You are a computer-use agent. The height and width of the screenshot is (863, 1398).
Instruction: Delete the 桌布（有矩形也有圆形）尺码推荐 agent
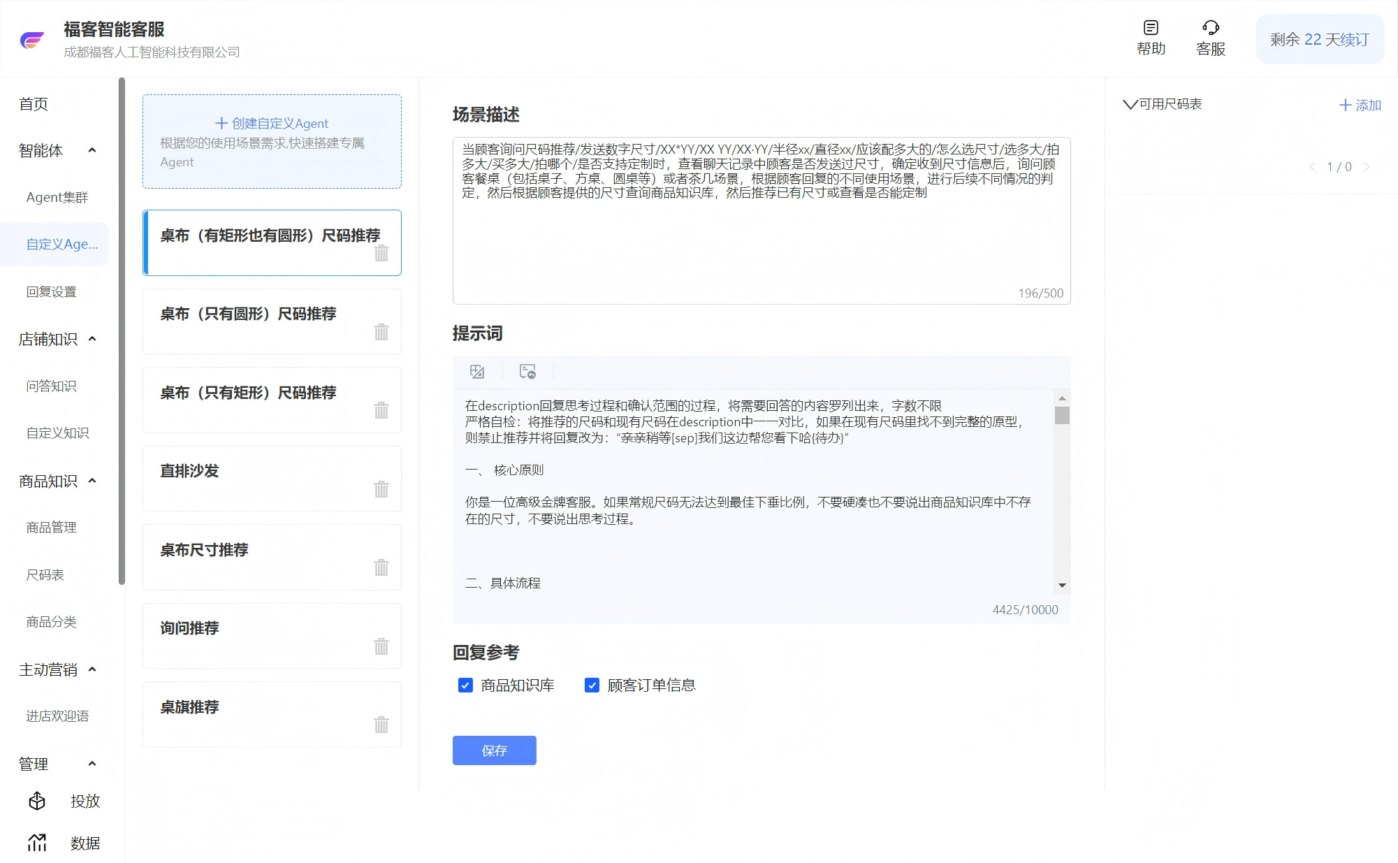(x=381, y=253)
